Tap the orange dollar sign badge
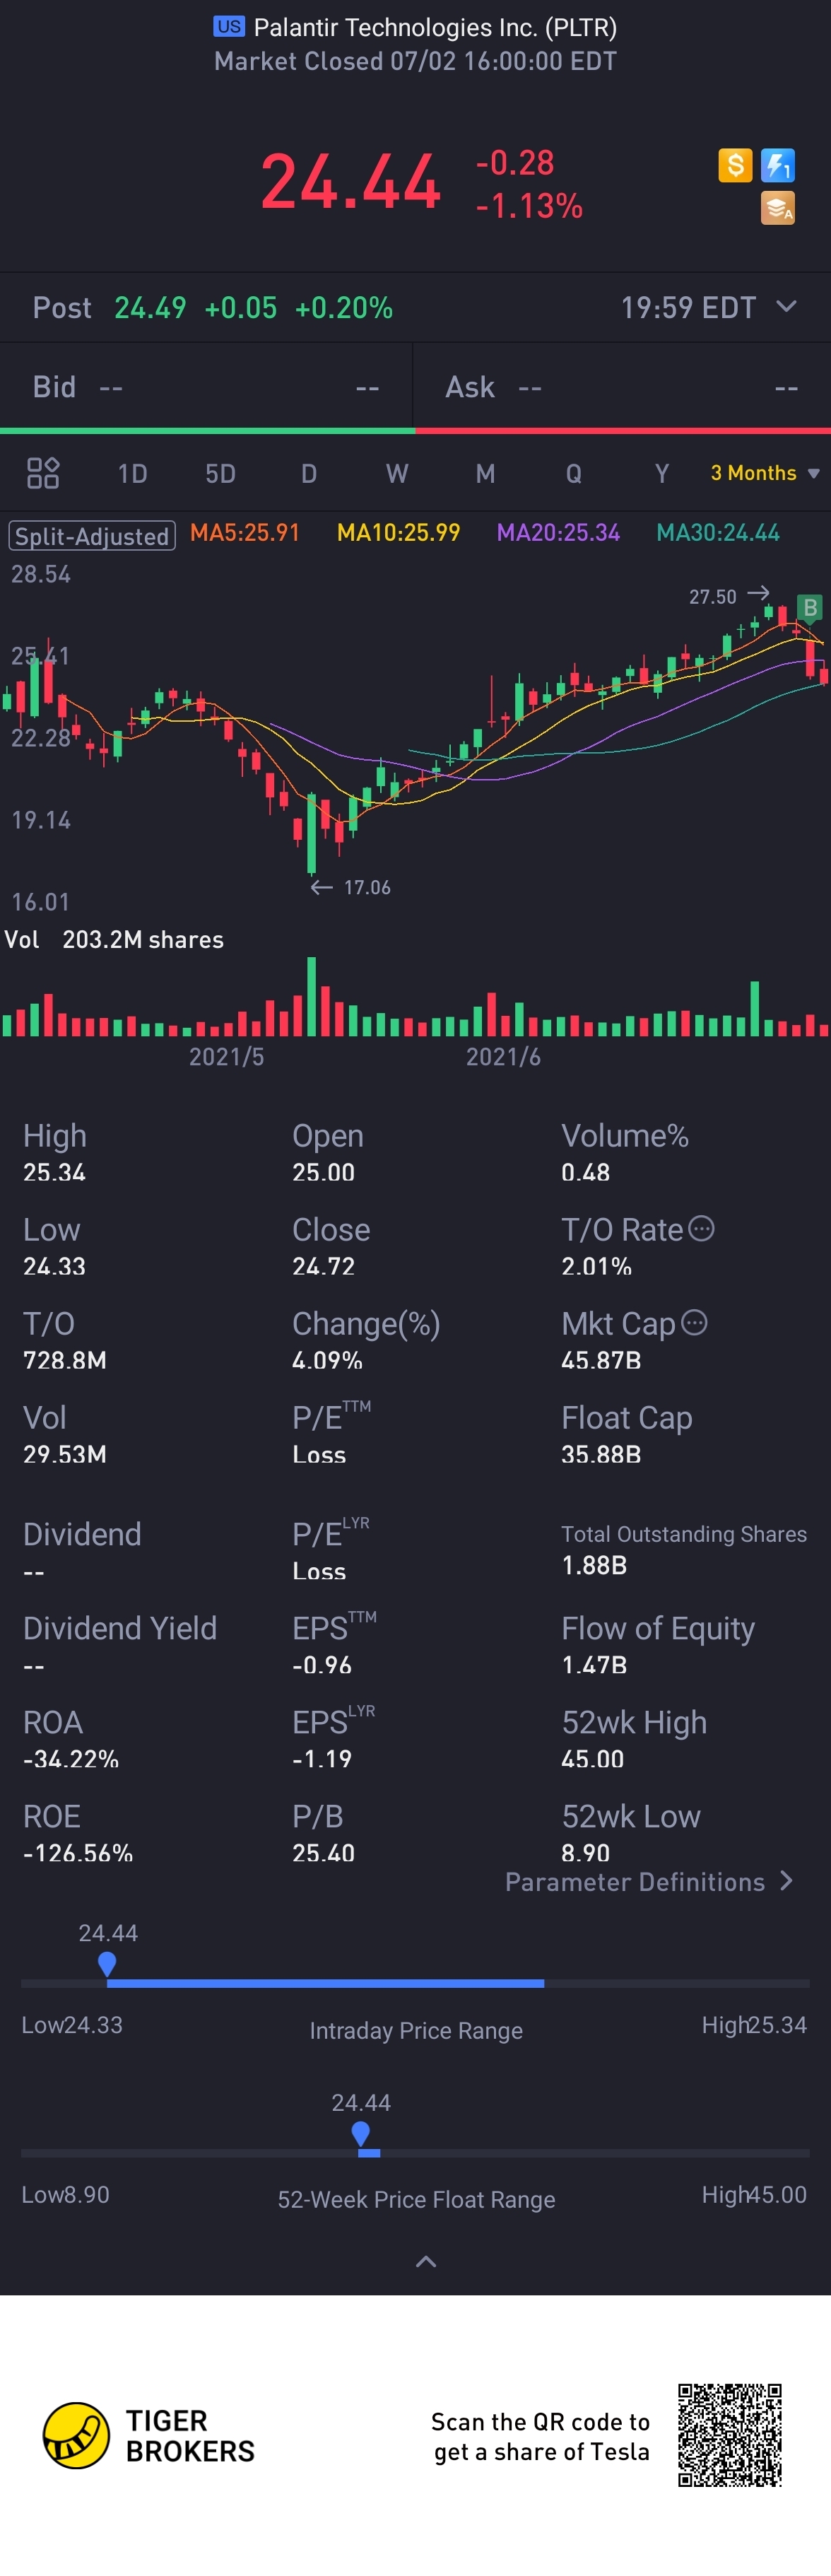Screen dimensions: 831x2576 735,165
